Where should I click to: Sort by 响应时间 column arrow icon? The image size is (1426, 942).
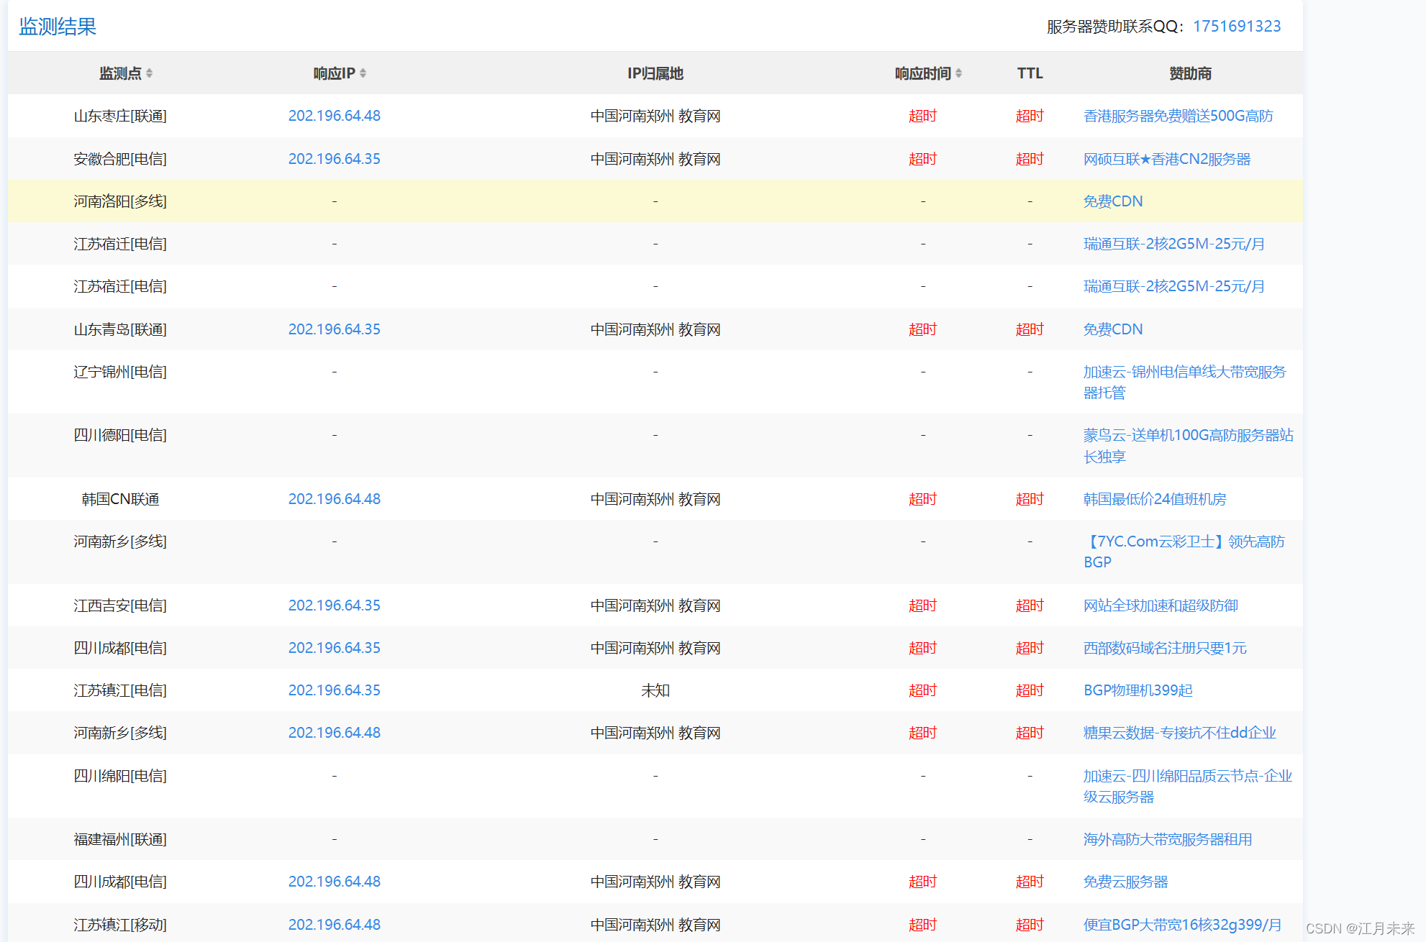[x=958, y=73]
